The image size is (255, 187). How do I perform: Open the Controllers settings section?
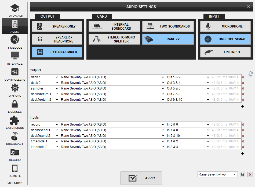(x=15, y=74)
